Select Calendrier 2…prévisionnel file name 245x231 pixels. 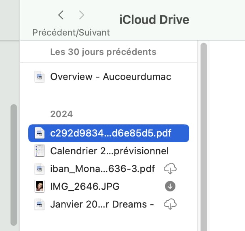pyautogui.click(x=109, y=151)
